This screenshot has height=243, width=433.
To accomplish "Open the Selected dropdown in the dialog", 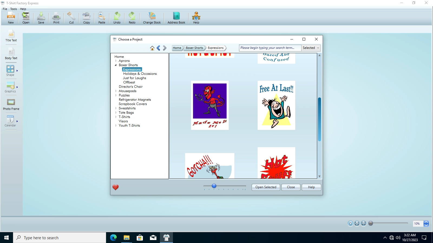I will point(311,48).
